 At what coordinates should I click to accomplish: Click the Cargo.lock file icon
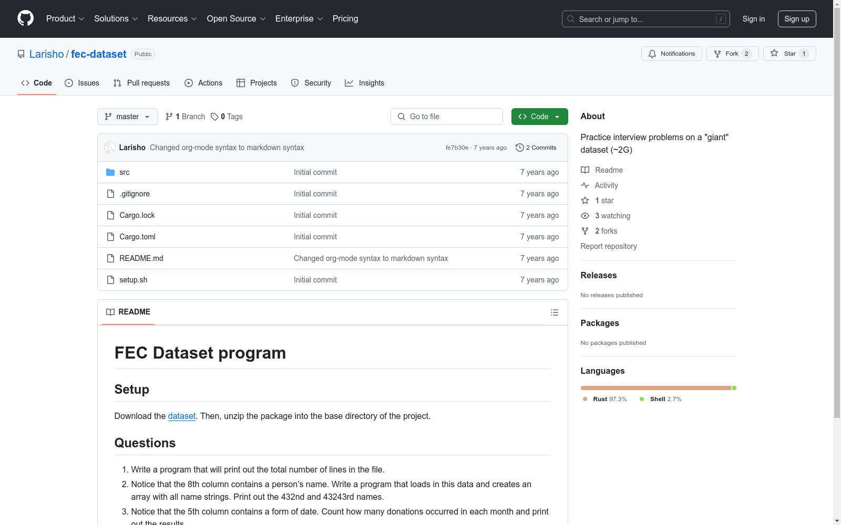coord(110,215)
